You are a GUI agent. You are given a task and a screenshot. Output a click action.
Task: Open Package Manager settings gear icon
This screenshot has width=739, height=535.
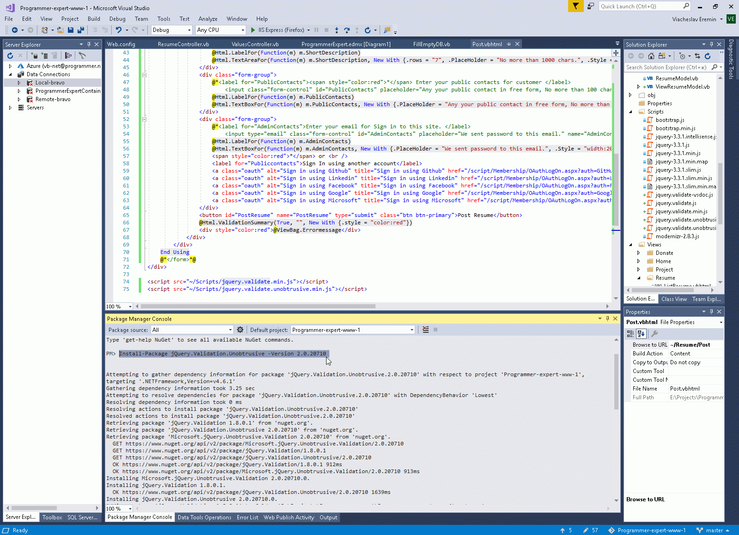240,330
